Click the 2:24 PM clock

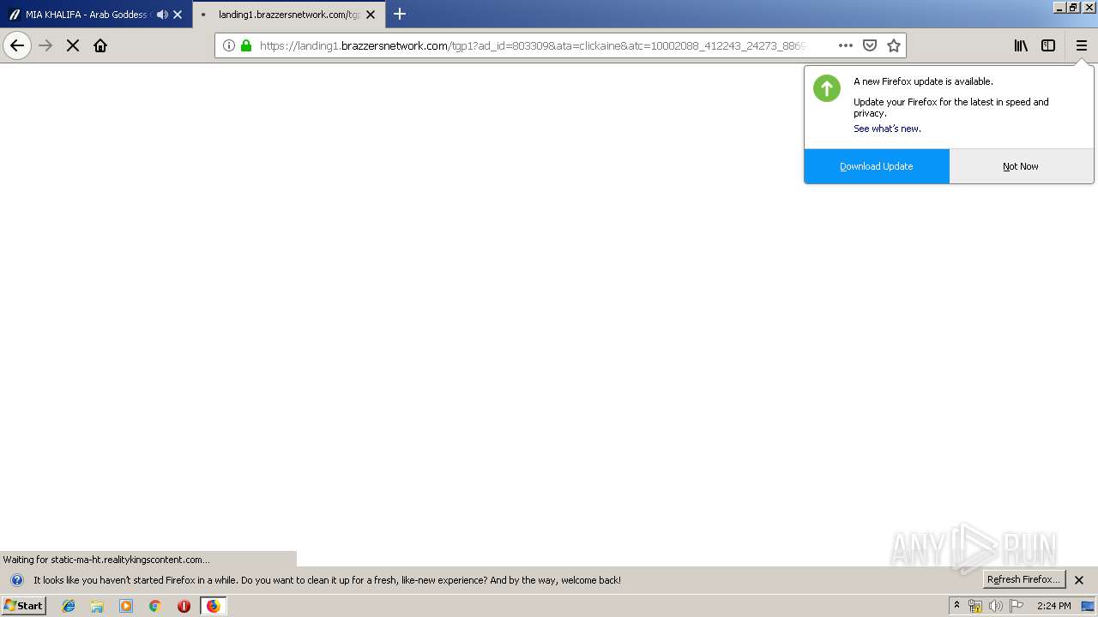pos(1053,606)
